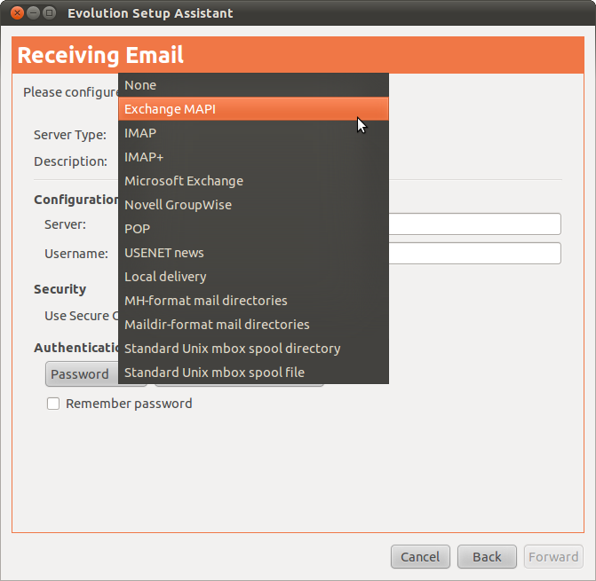Screen dimensions: 596x581
Task: Enable the Remember password checkbox
Action: pos(53,404)
